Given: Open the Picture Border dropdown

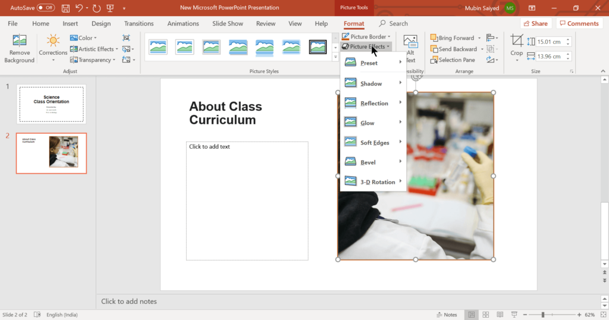Looking at the screenshot, I should tap(366, 37).
